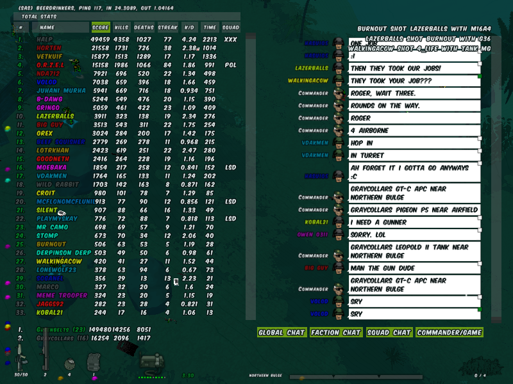This screenshot has width=513, height=384.
Task: Click the XXX squad tag for HALP
Action: pyautogui.click(x=231, y=39)
